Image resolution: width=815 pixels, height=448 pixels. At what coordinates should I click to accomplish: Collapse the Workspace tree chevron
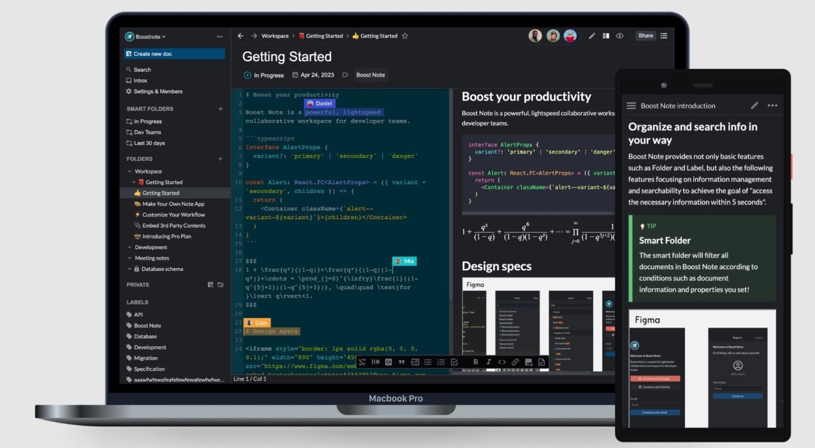click(x=130, y=172)
